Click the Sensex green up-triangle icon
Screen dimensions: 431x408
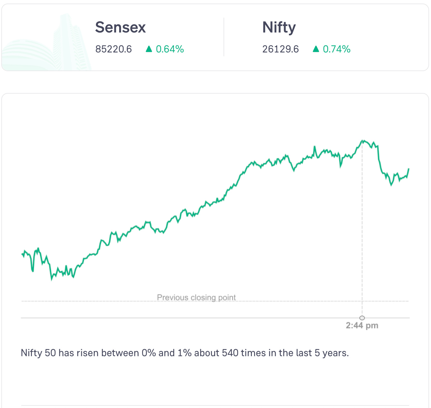click(149, 49)
